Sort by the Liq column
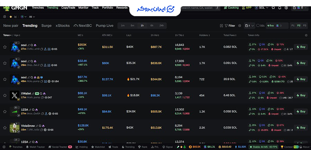Viewport: 311px width, 150px height. tap(129, 35)
